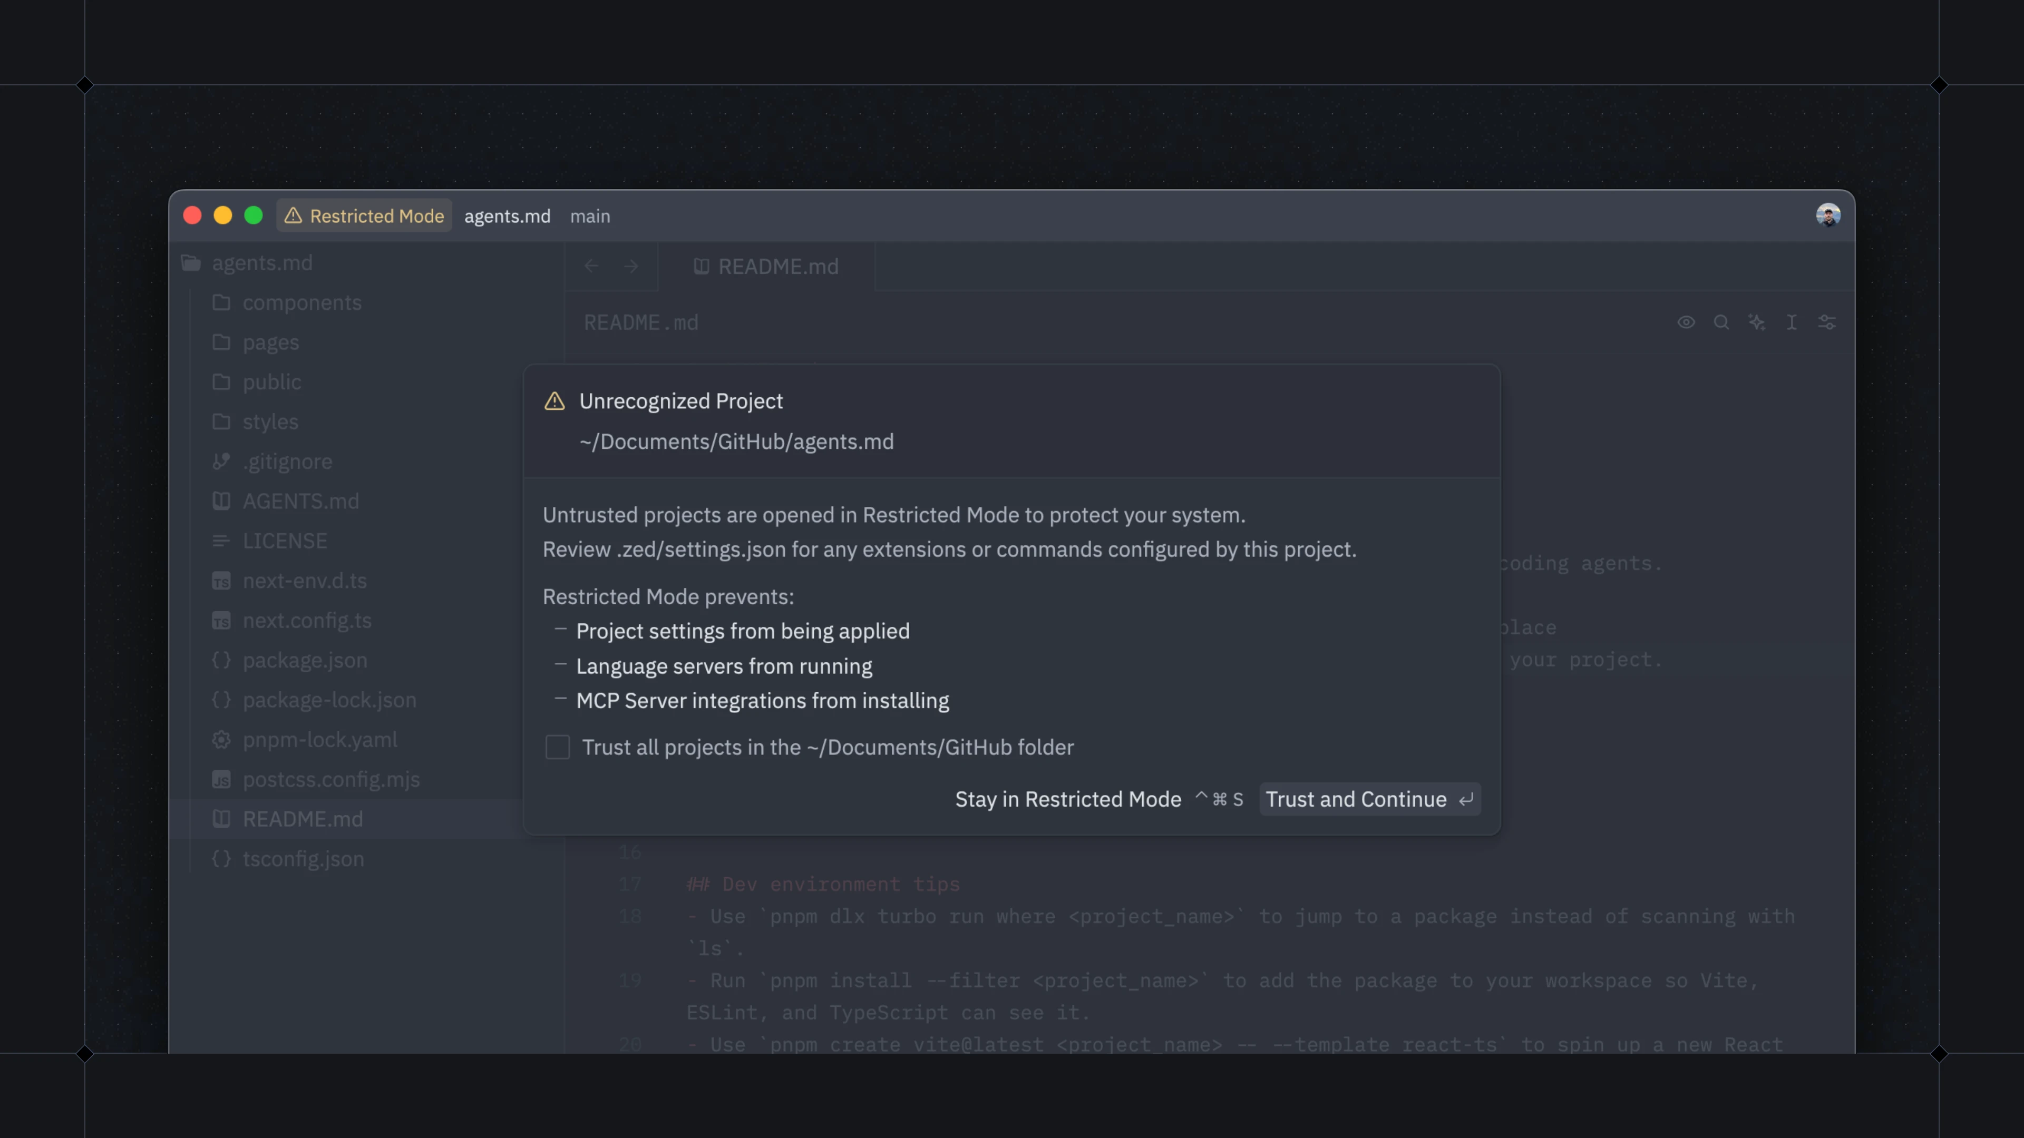Click the forward navigation arrow
This screenshot has height=1138, width=2024.
point(631,266)
